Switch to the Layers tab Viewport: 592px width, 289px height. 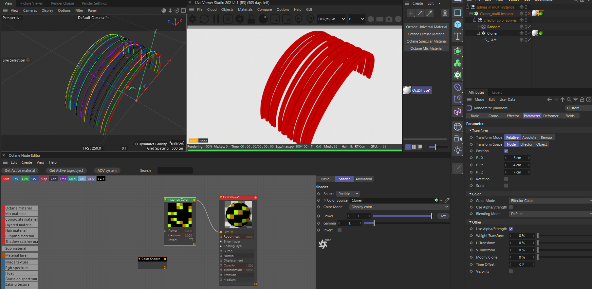pyautogui.click(x=497, y=92)
